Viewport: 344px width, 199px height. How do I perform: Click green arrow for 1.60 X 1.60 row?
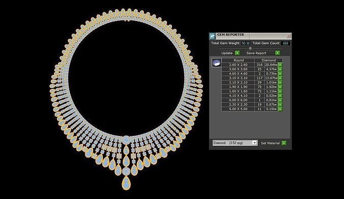(280, 91)
